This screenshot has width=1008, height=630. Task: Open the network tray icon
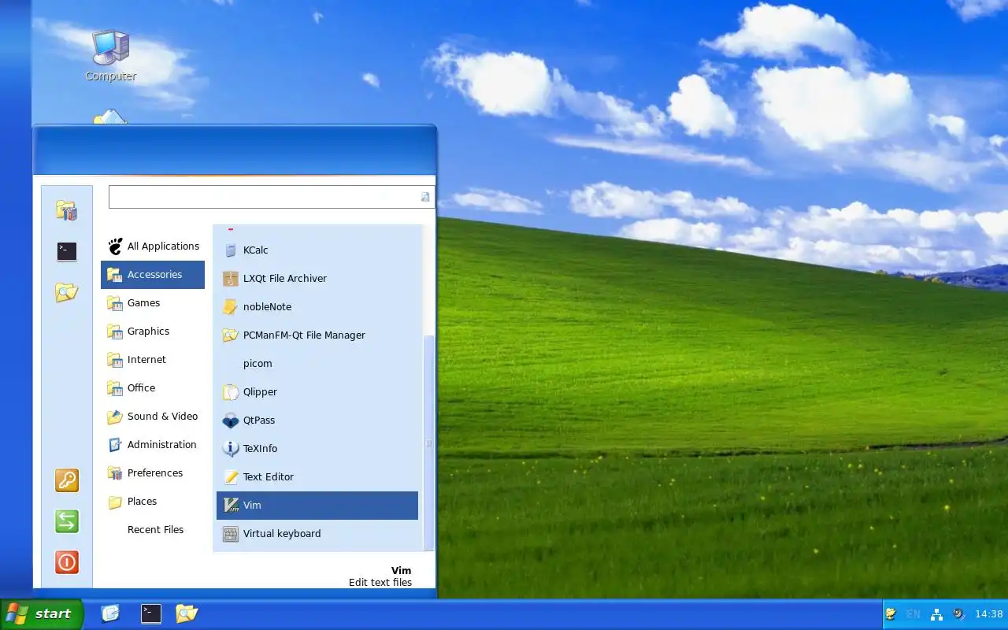tap(936, 614)
